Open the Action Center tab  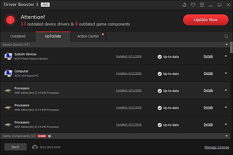pos(88,36)
